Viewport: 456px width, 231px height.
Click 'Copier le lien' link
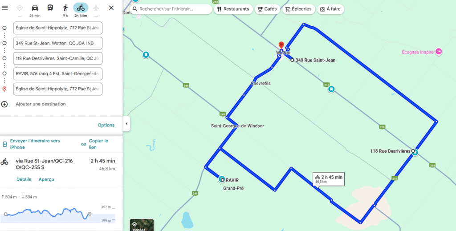tap(98, 144)
